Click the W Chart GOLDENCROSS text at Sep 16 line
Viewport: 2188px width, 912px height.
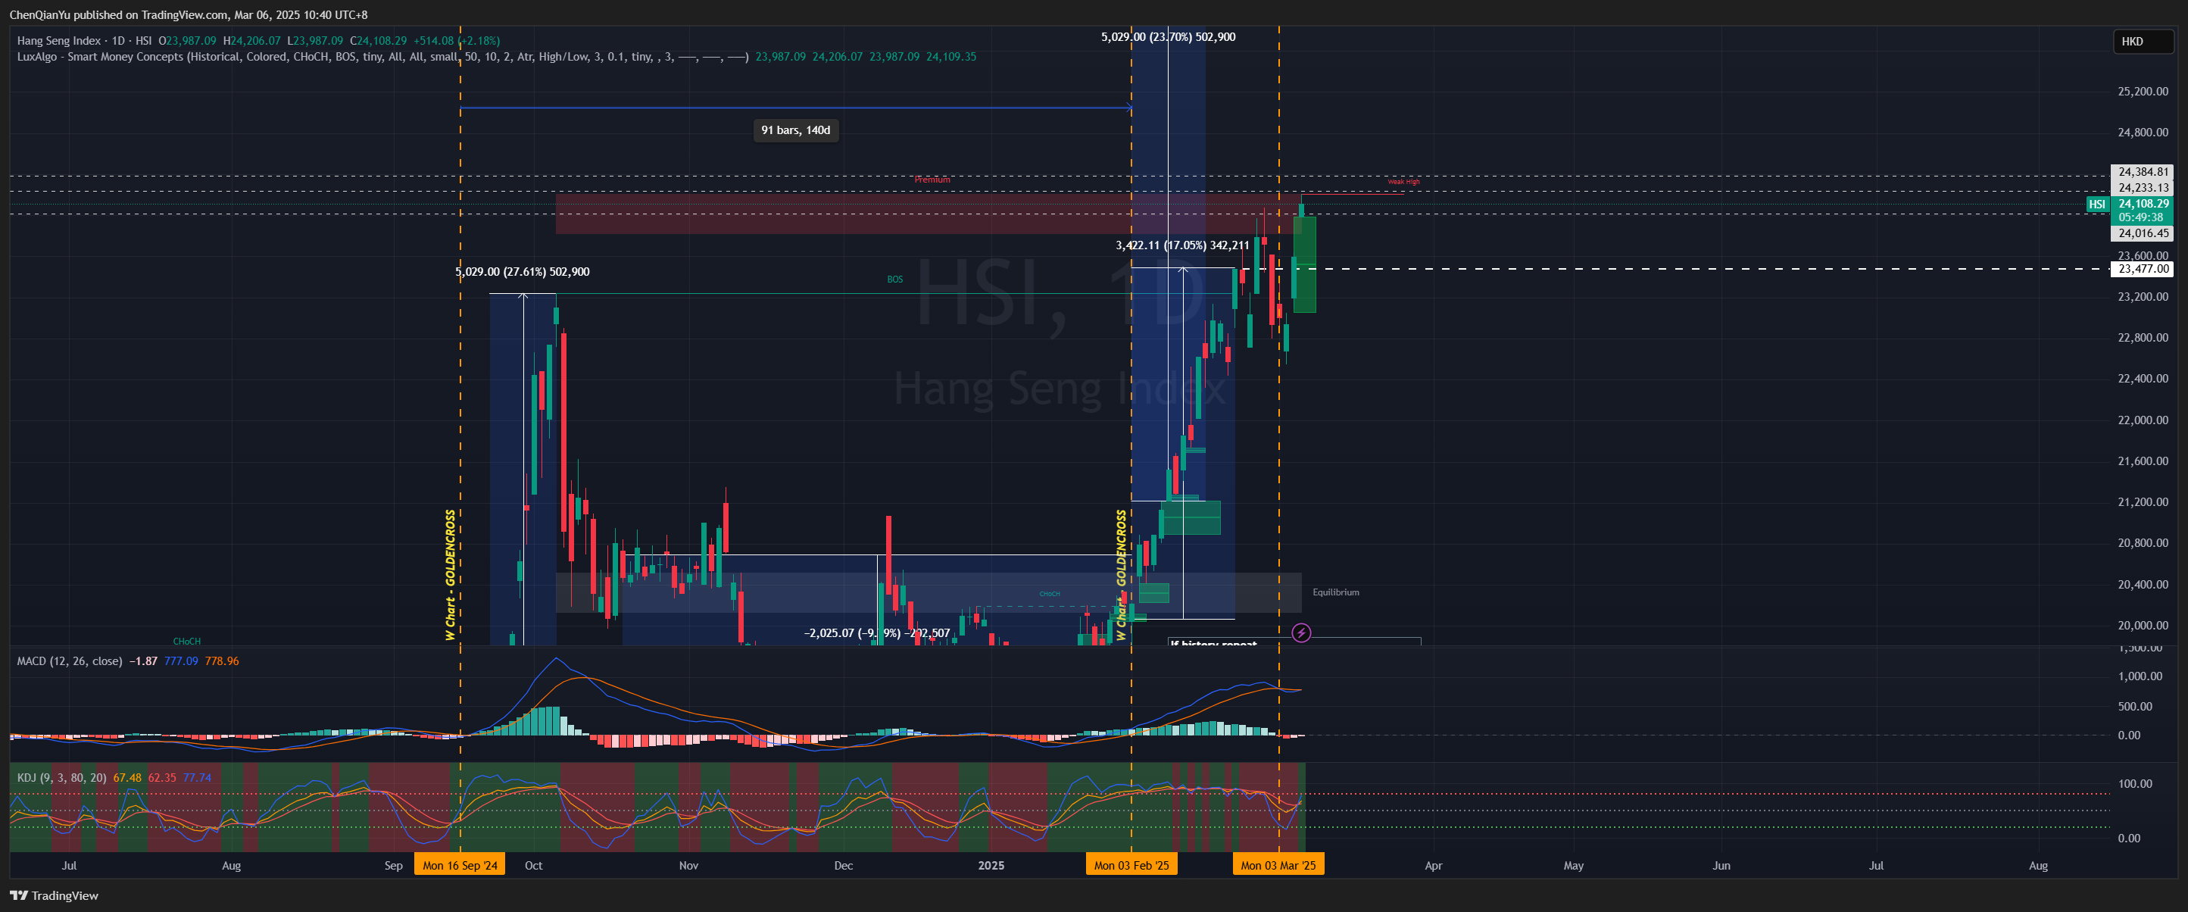coord(450,575)
